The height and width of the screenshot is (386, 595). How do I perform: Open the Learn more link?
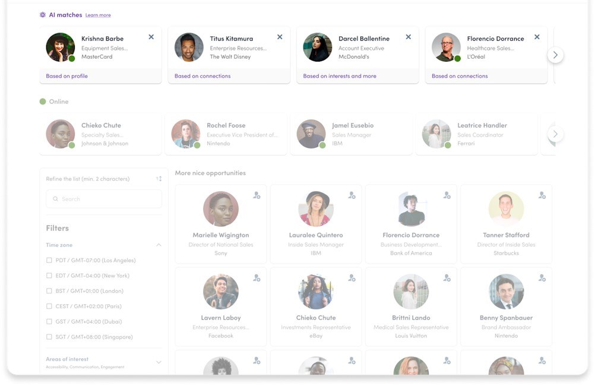pyautogui.click(x=98, y=15)
